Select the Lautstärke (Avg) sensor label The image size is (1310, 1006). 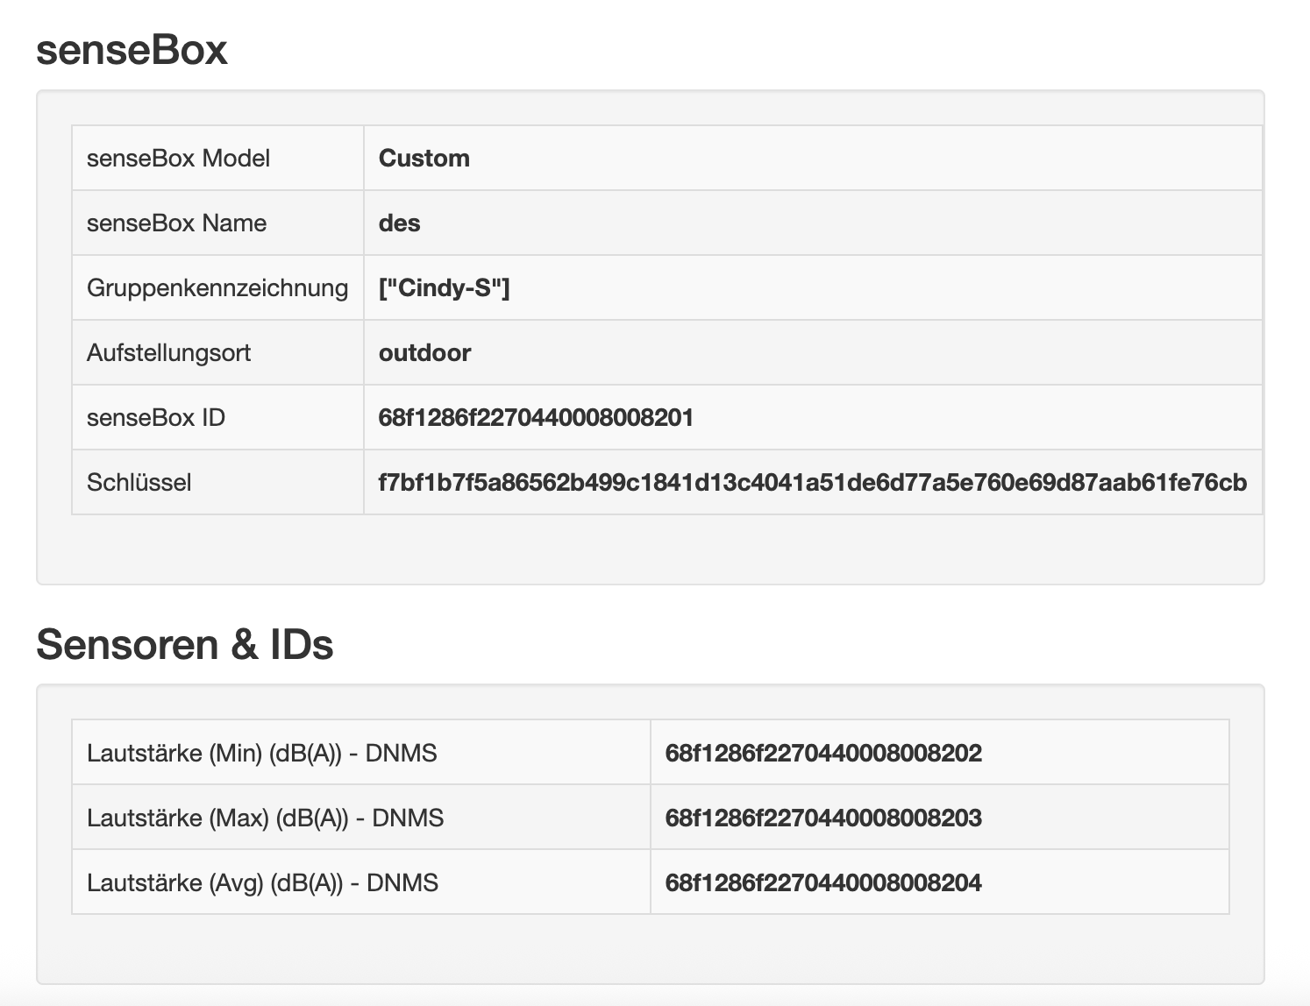(x=263, y=882)
